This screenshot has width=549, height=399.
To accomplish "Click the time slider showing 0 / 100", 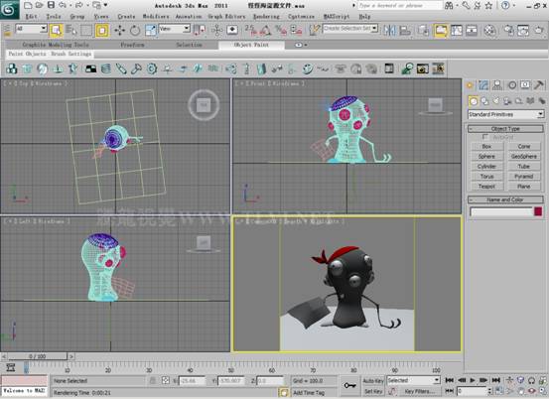I will (38, 356).
